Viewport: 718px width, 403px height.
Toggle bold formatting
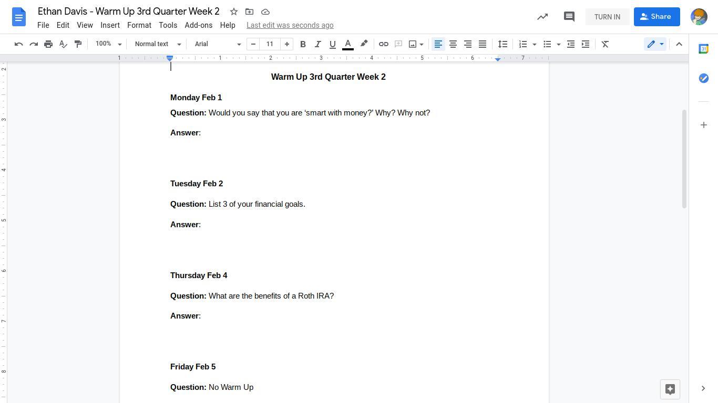(x=303, y=44)
